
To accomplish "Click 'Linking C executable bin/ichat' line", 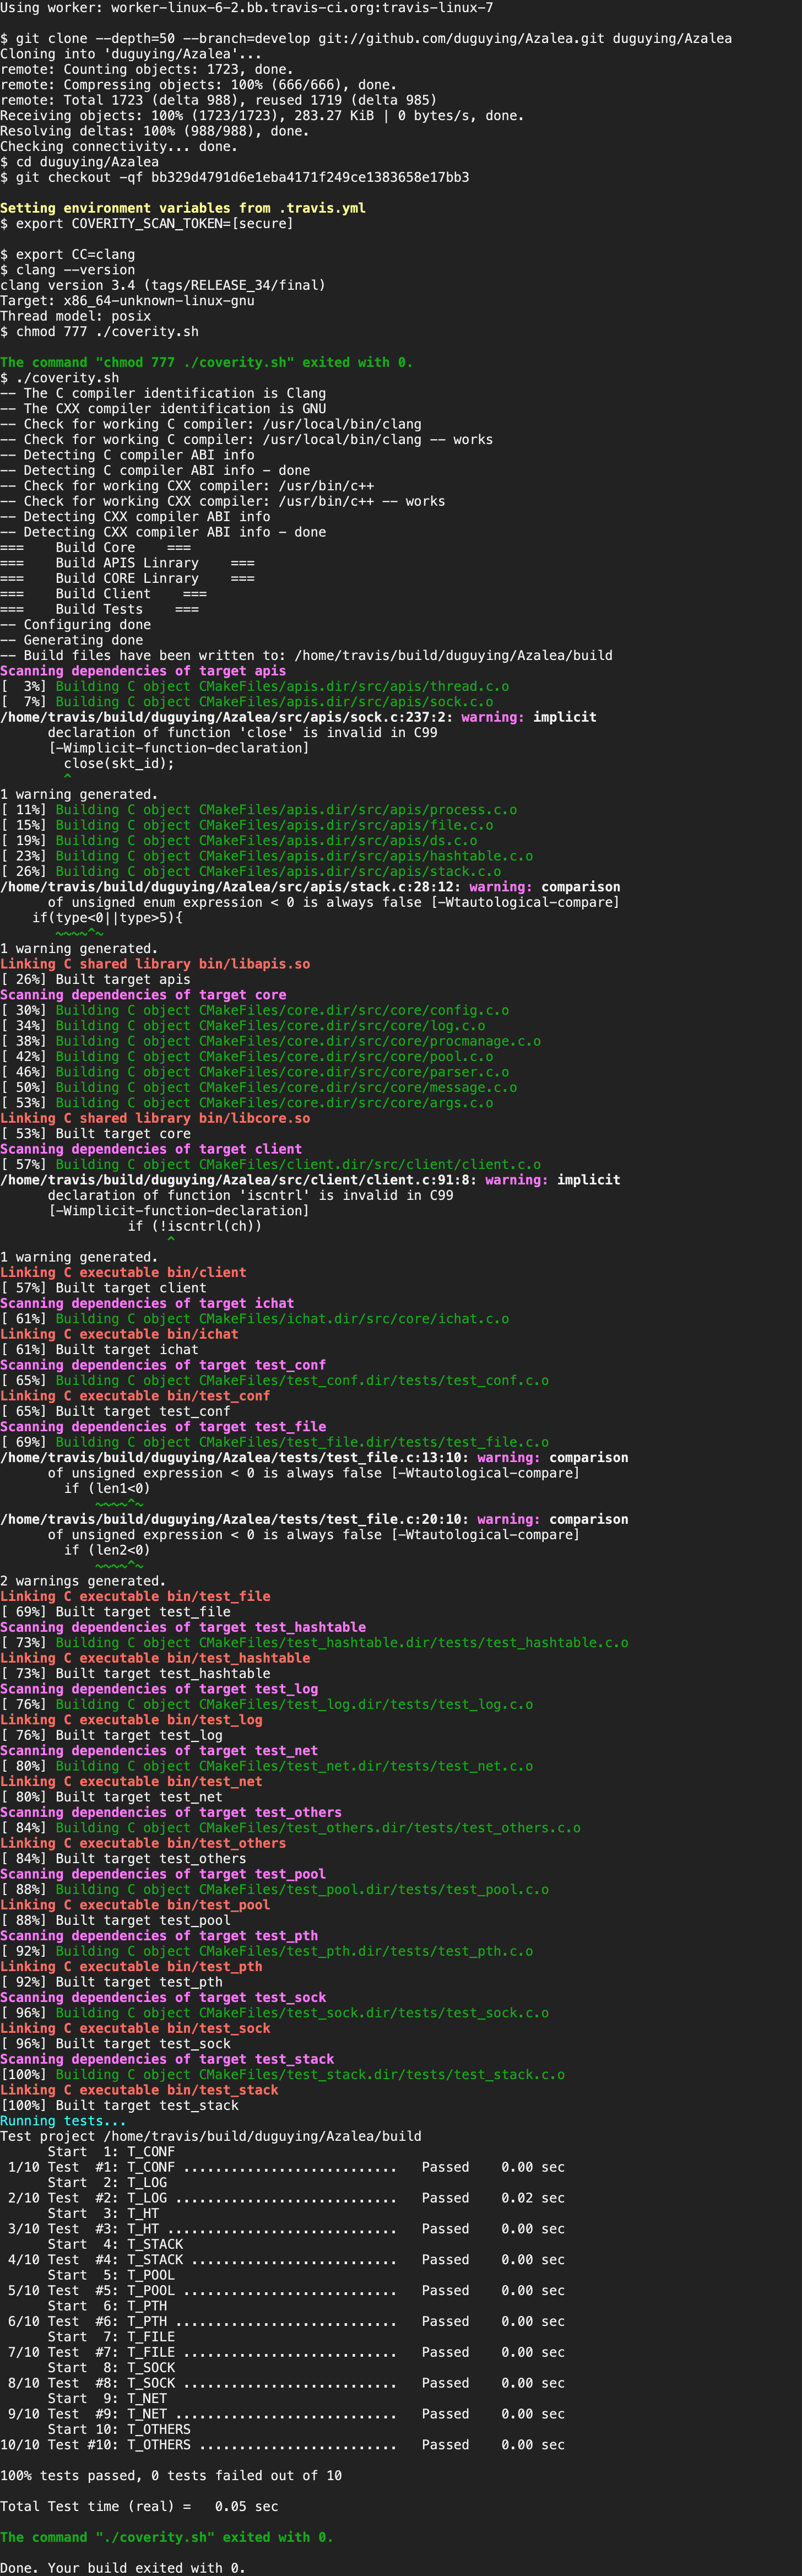I will pyautogui.click(x=119, y=1335).
